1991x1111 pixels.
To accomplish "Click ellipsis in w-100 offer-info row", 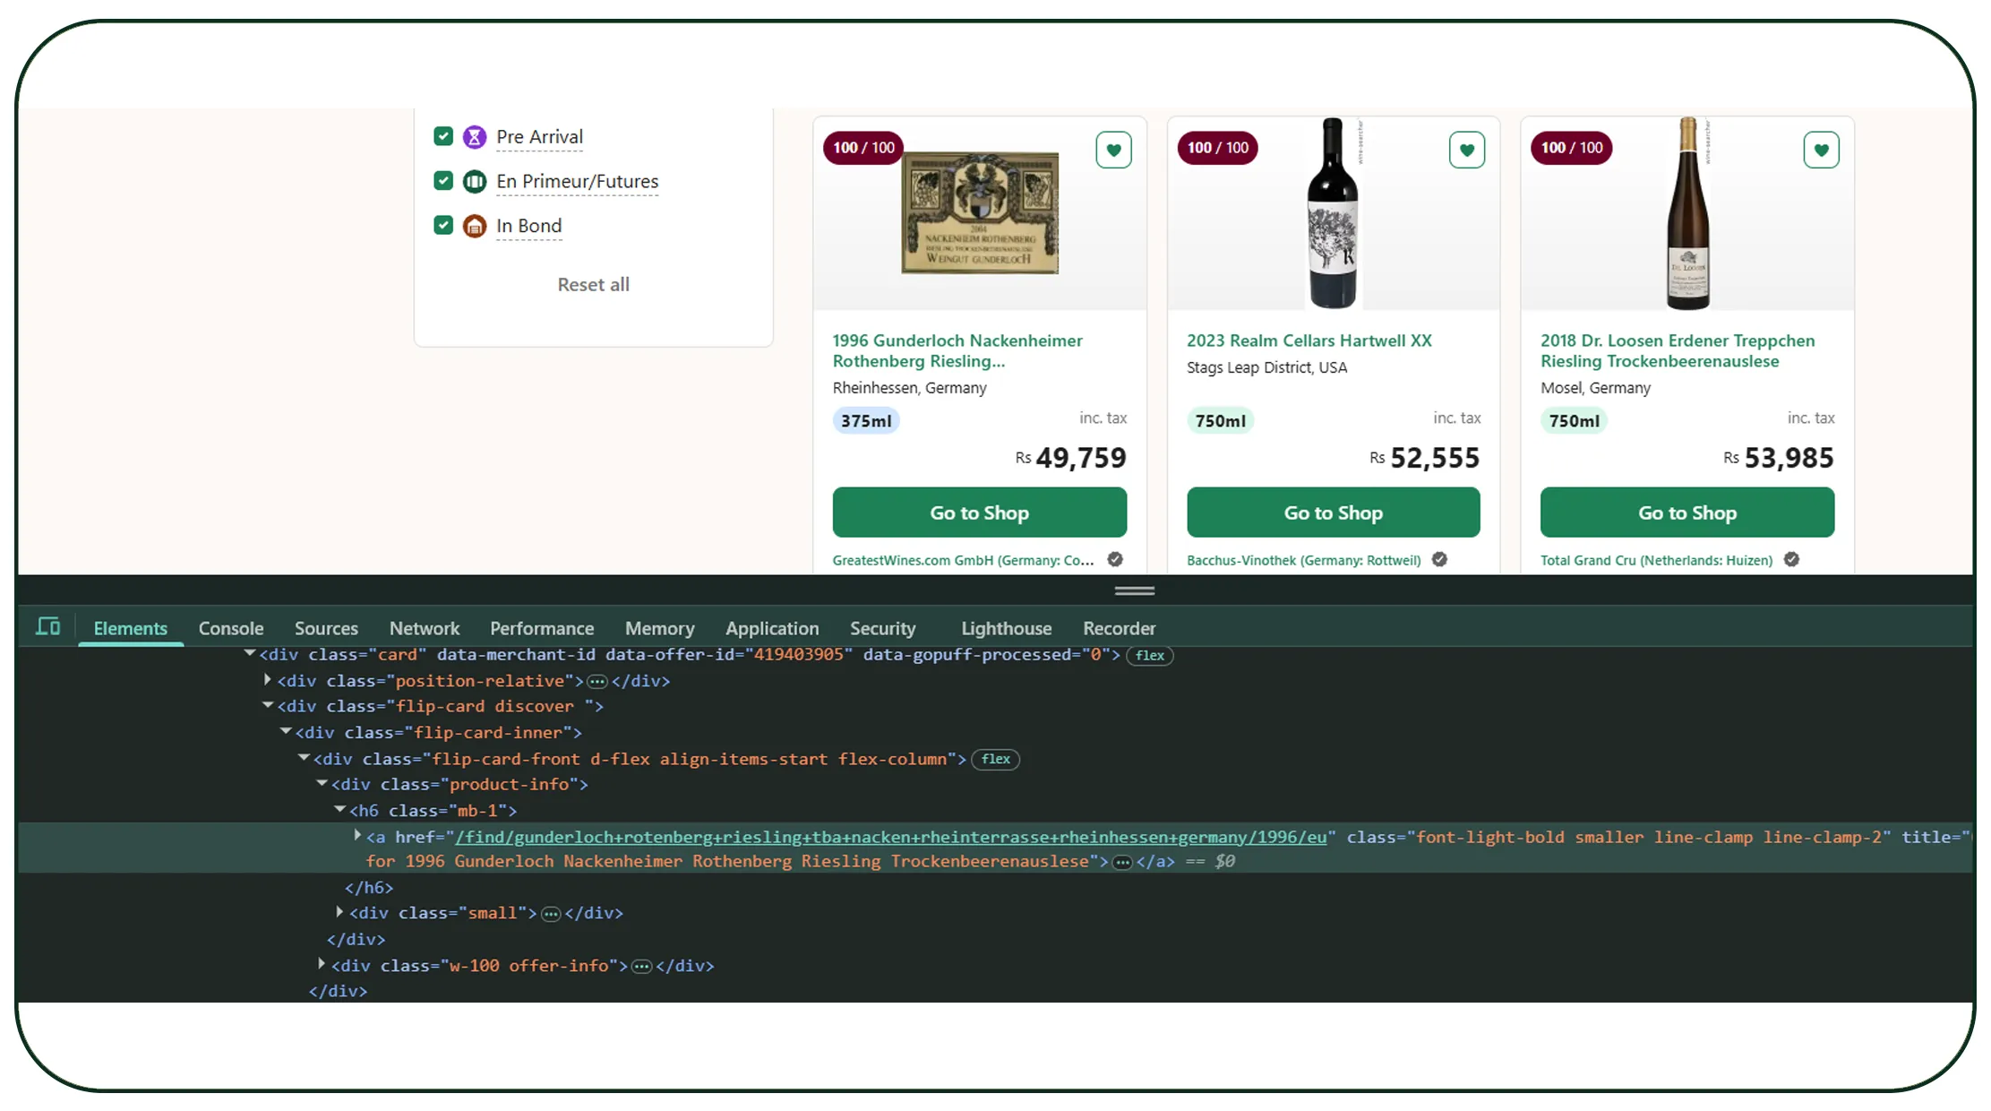I will pyautogui.click(x=642, y=967).
